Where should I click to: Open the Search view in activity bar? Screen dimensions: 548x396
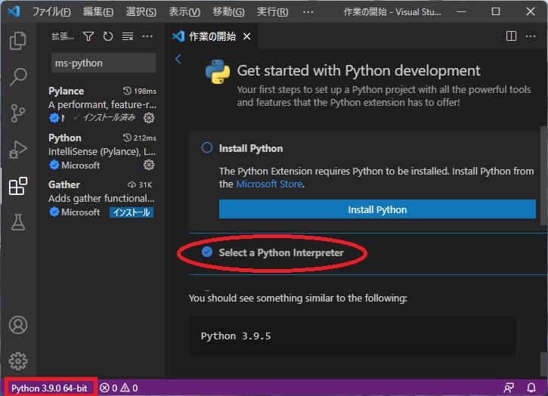click(17, 76)
